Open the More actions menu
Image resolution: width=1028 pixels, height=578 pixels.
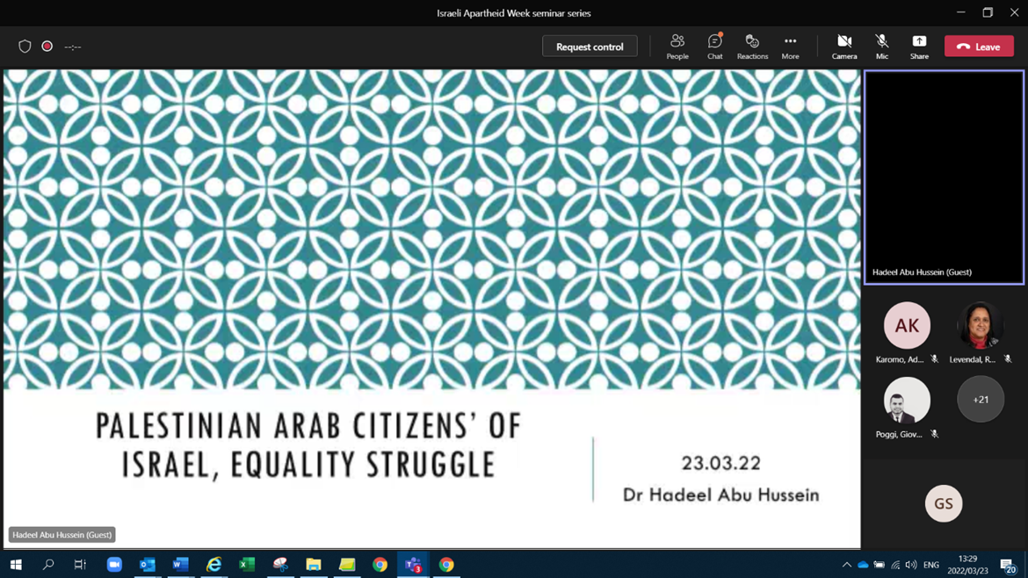pos(790,47)
